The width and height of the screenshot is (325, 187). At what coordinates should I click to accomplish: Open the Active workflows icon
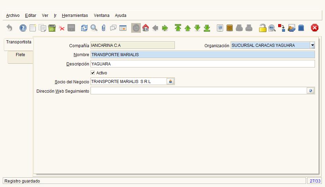(282, 28)
